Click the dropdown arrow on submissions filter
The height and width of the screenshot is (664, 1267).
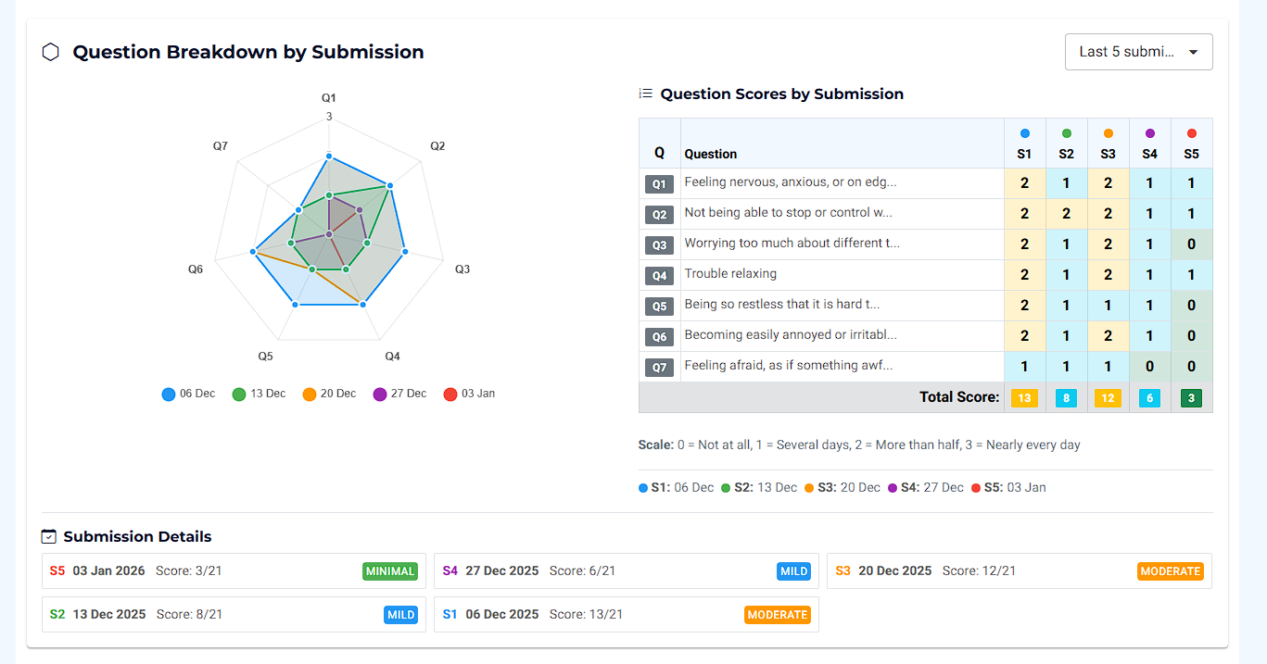[1193, 53]
